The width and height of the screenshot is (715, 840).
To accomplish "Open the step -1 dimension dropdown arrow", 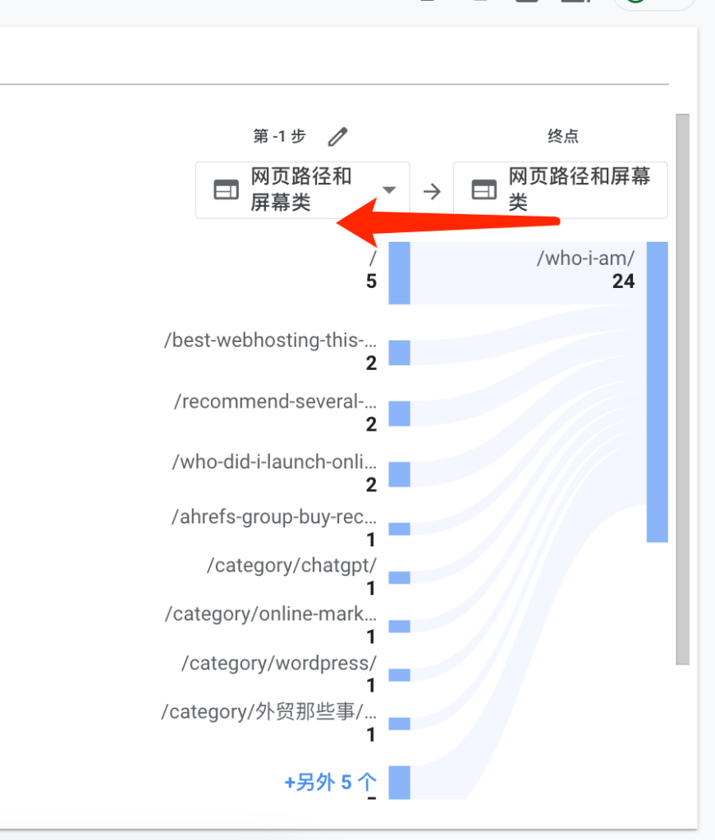I will click(x=390, y=189).
